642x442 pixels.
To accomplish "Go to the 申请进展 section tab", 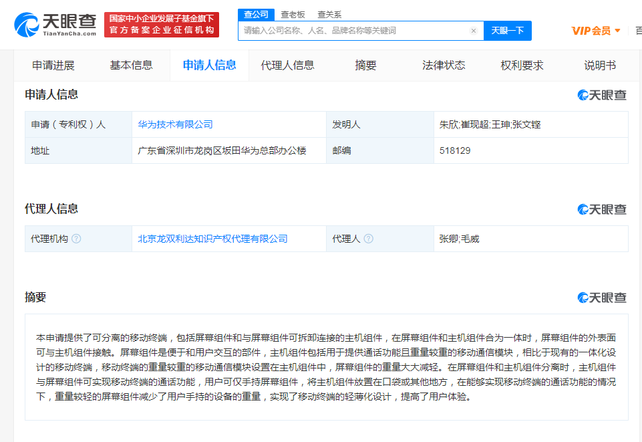I will [x=53, y=65].
